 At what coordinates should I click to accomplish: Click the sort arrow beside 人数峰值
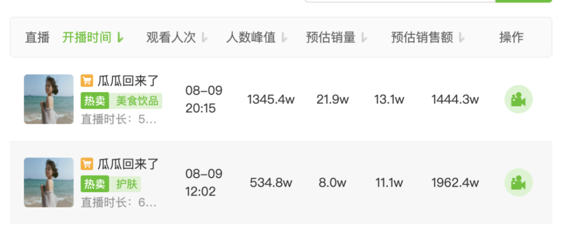point(284,38)
